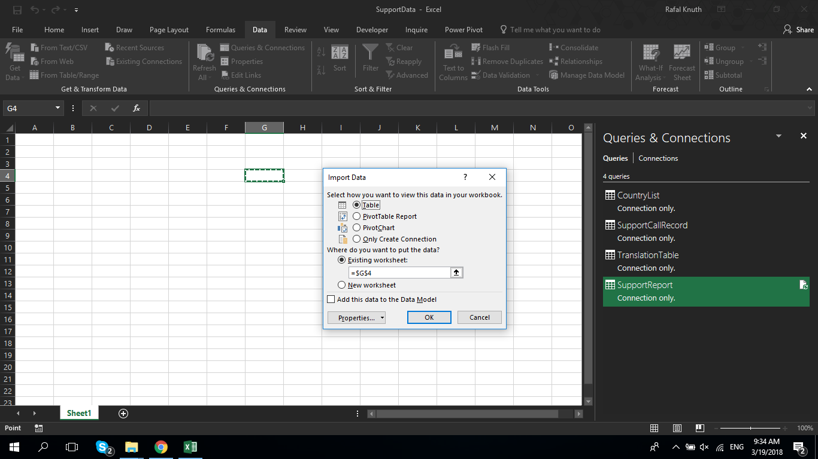Click the existing worksheet cell reference field

[x=398, y=272]
